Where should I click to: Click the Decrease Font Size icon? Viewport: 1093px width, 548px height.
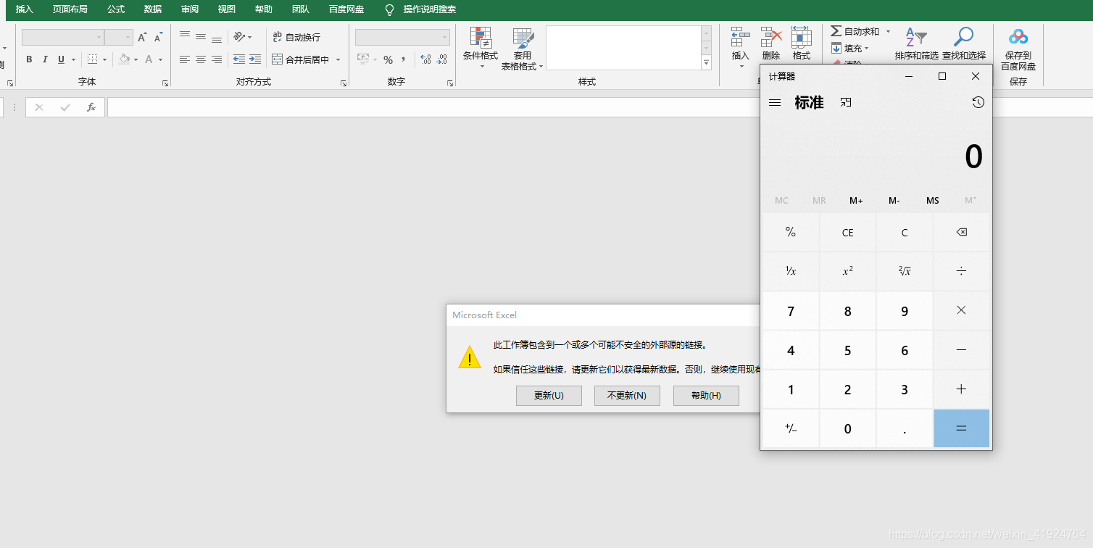(x=158, y=38)
